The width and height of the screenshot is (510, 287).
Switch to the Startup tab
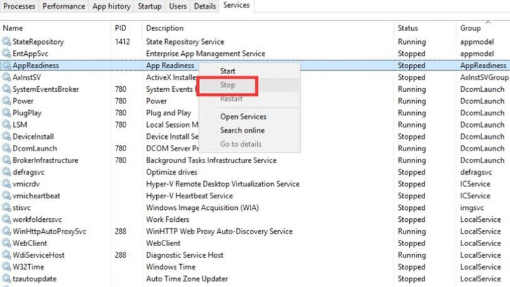point(150,6)
